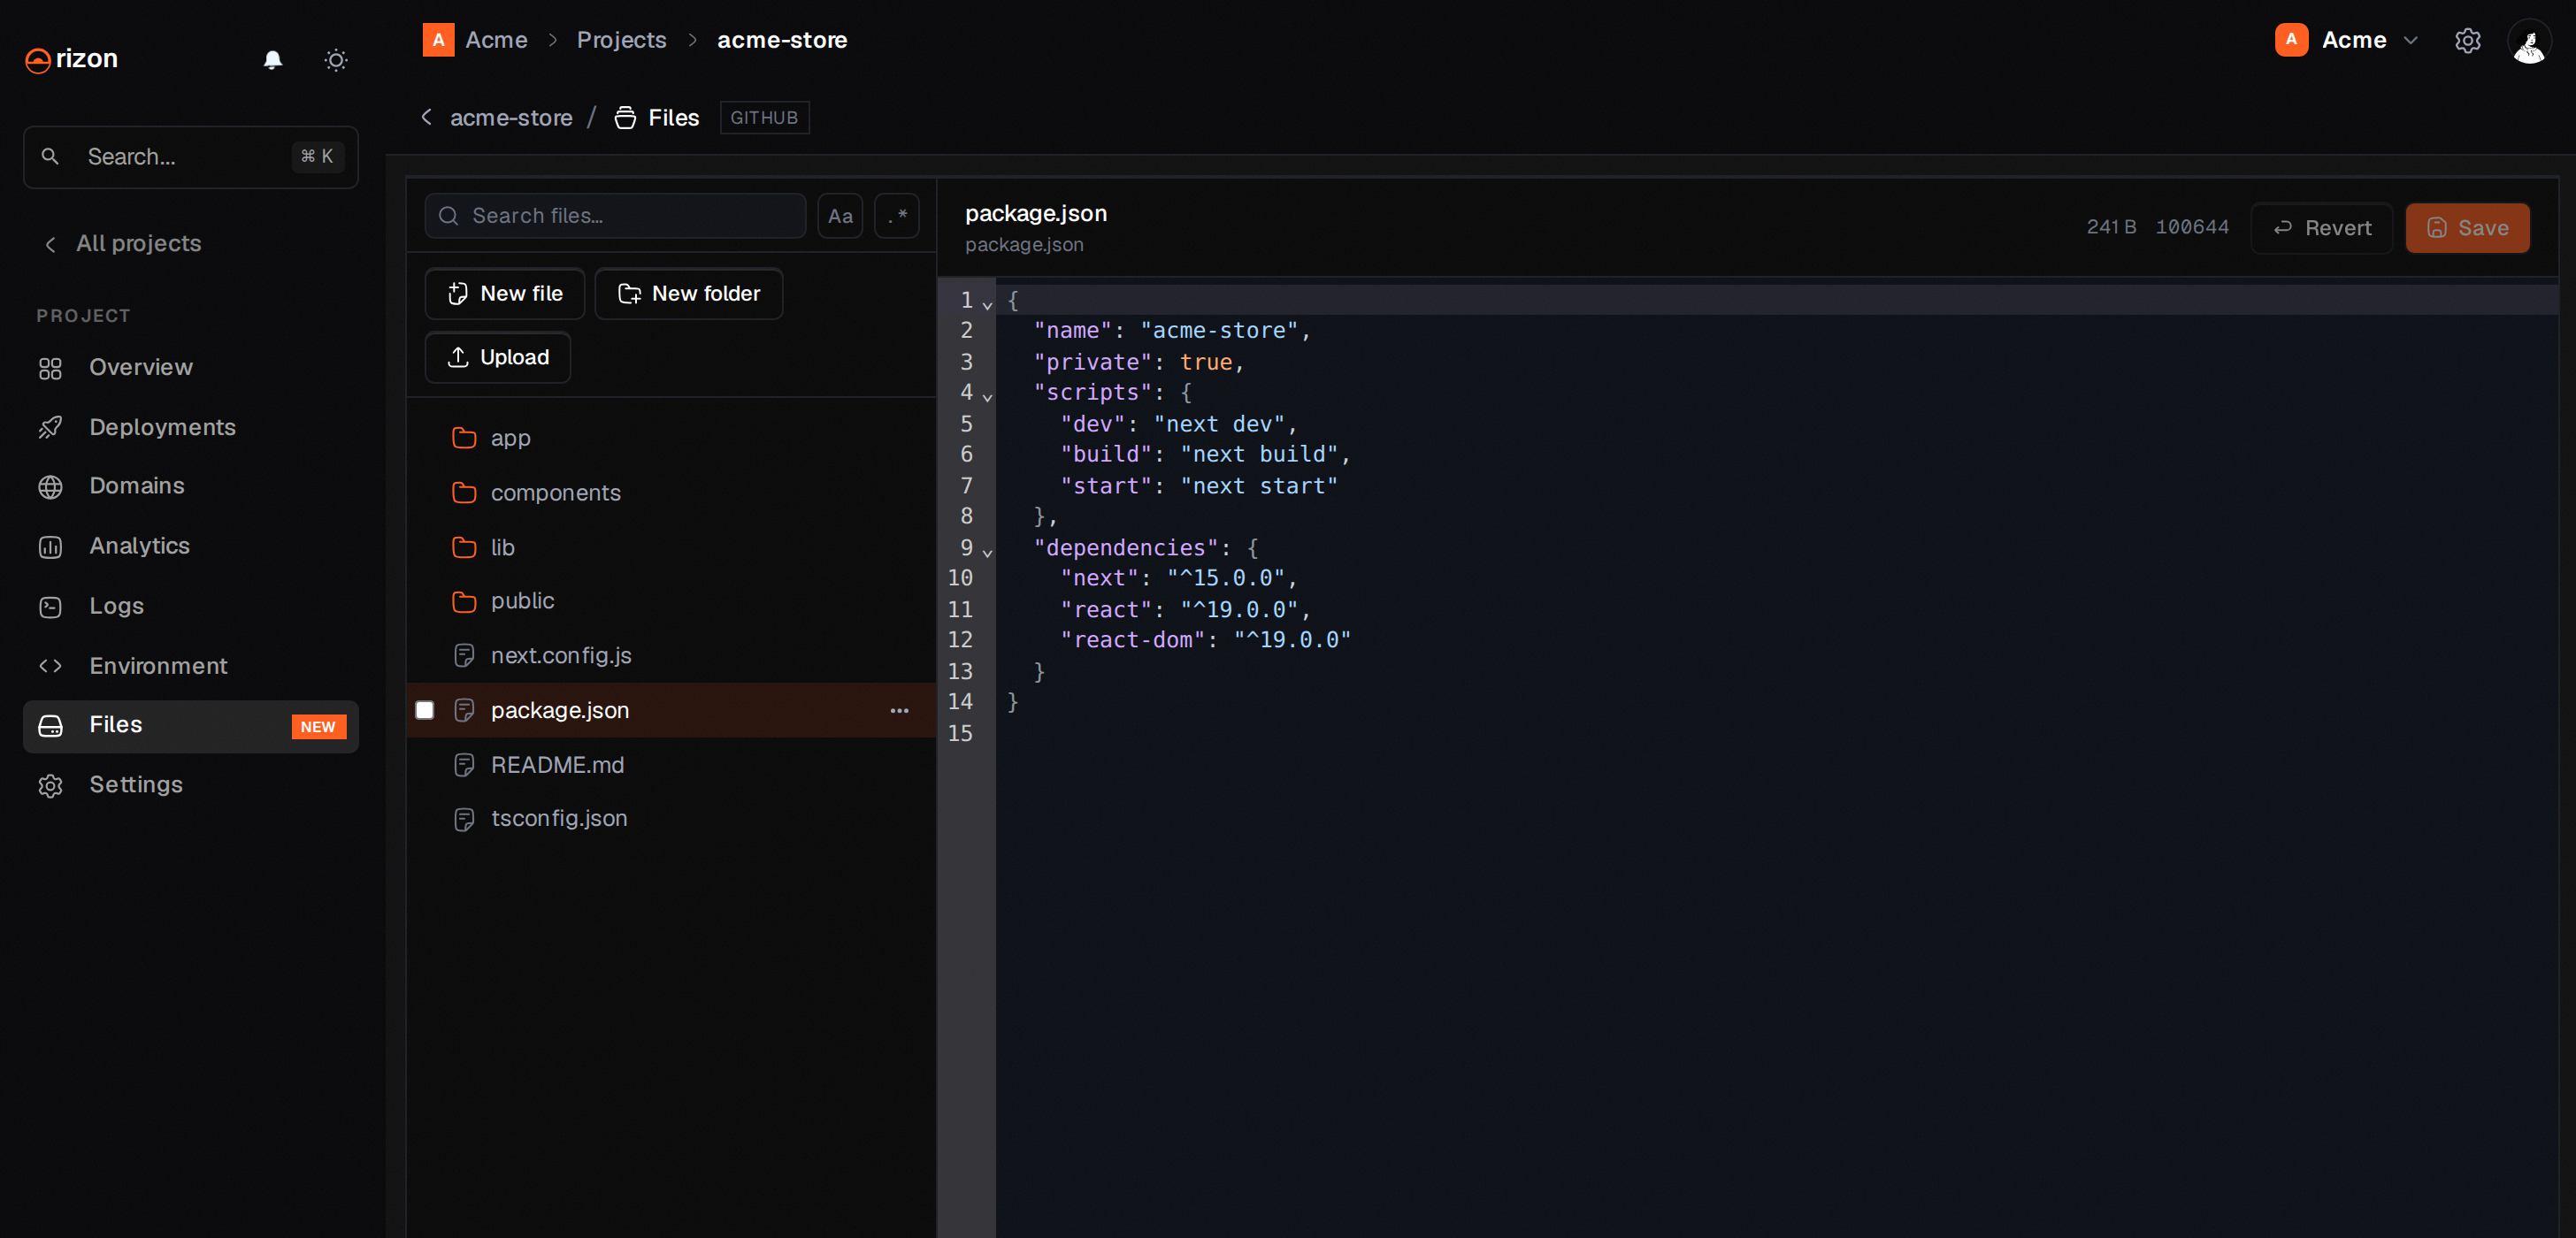
Task: Open Environment in sidebar
Action: [191, 666]
